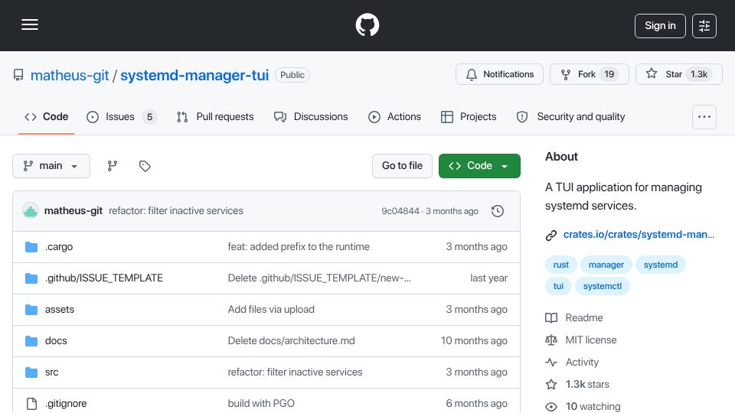Click the Notifications bell button
Viewport: 735px width, 413px height.
click(499, 74)
